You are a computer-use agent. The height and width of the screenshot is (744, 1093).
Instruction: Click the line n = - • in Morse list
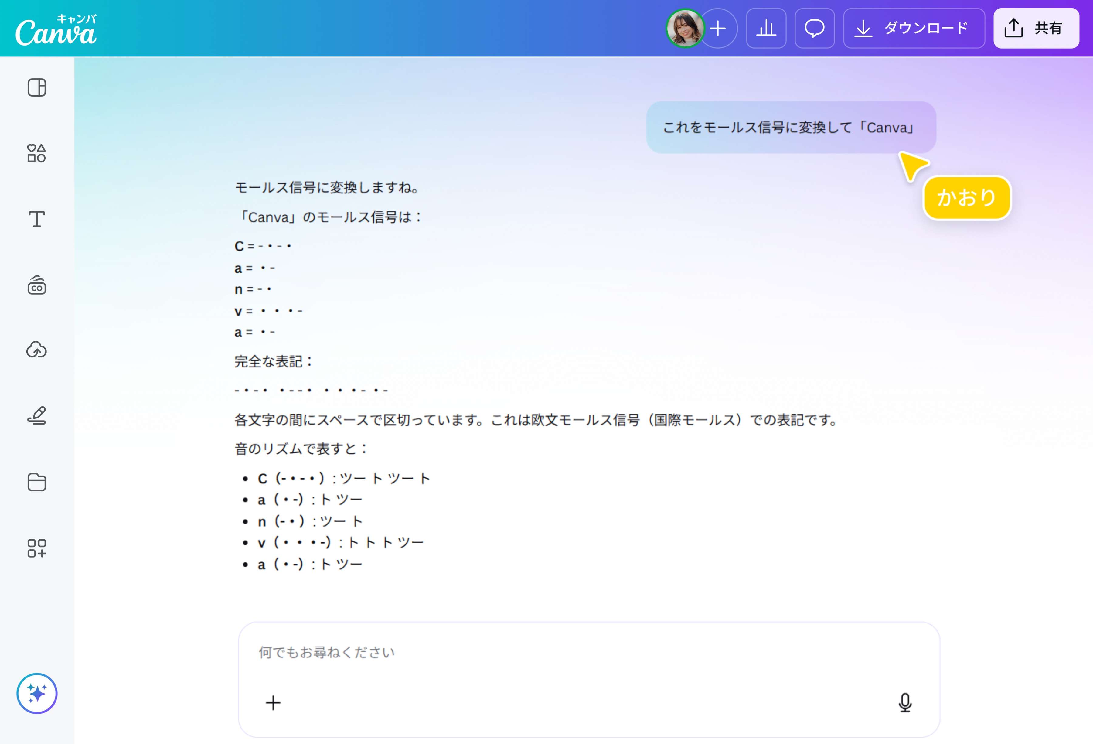coord(253,289)
